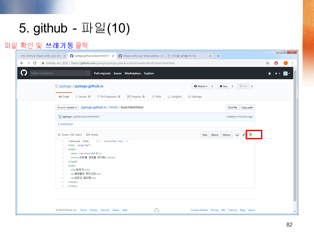This screenshot has height=236, width=314.
Task: Click the Star button
Action: coord(223,86)
